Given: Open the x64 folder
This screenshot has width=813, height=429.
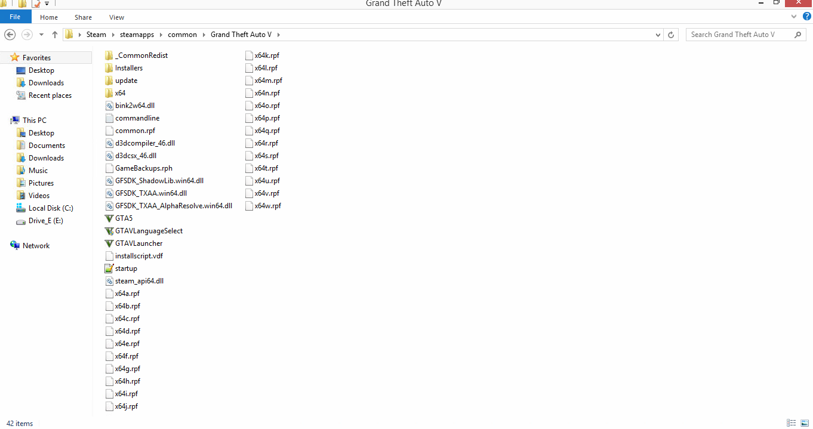Looking at the screenshot, I should click(119, 92).
